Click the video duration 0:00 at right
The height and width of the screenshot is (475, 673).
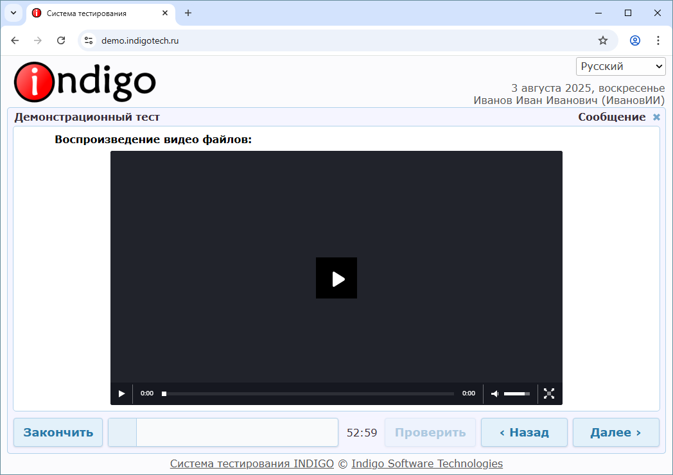469,393
